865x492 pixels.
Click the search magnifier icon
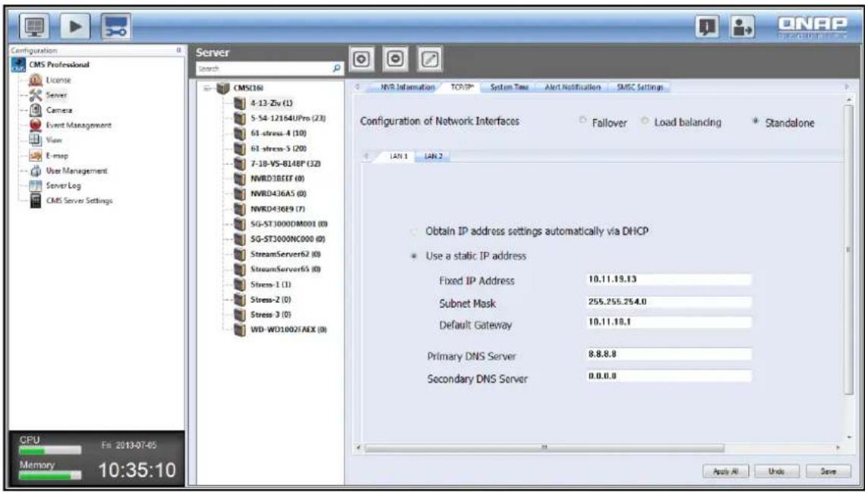[x=336, y=69]
